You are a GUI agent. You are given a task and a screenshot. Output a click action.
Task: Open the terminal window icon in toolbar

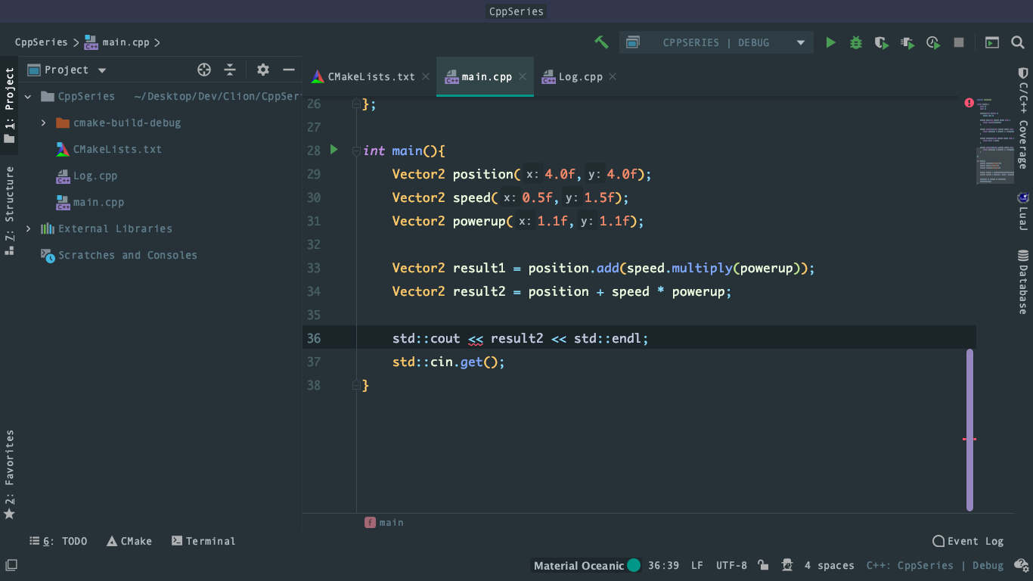point(991,42)
